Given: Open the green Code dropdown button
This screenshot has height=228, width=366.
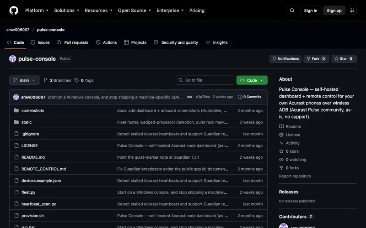Looking at the screenshot, I should (x=252, y=80).
